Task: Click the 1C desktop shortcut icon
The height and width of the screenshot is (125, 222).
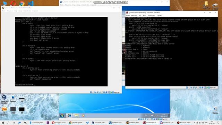Action: [x=4, y=109]
